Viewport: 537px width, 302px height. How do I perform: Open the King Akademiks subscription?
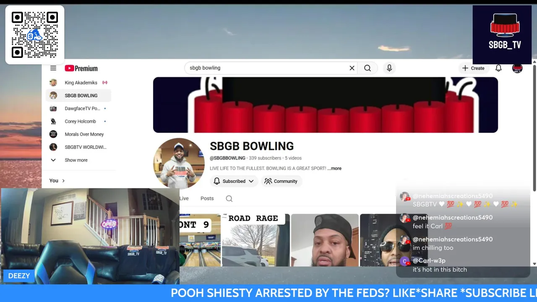click(78, 83)
